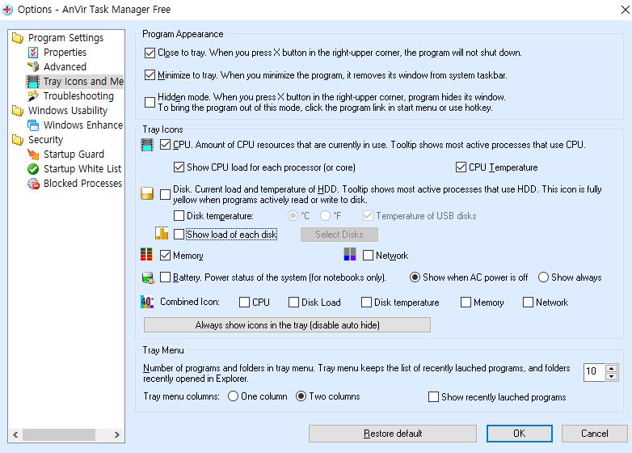Increase tray menu item count spinner
The width and height of the screenshot is (632, 453).
click(x=612, y=368)
